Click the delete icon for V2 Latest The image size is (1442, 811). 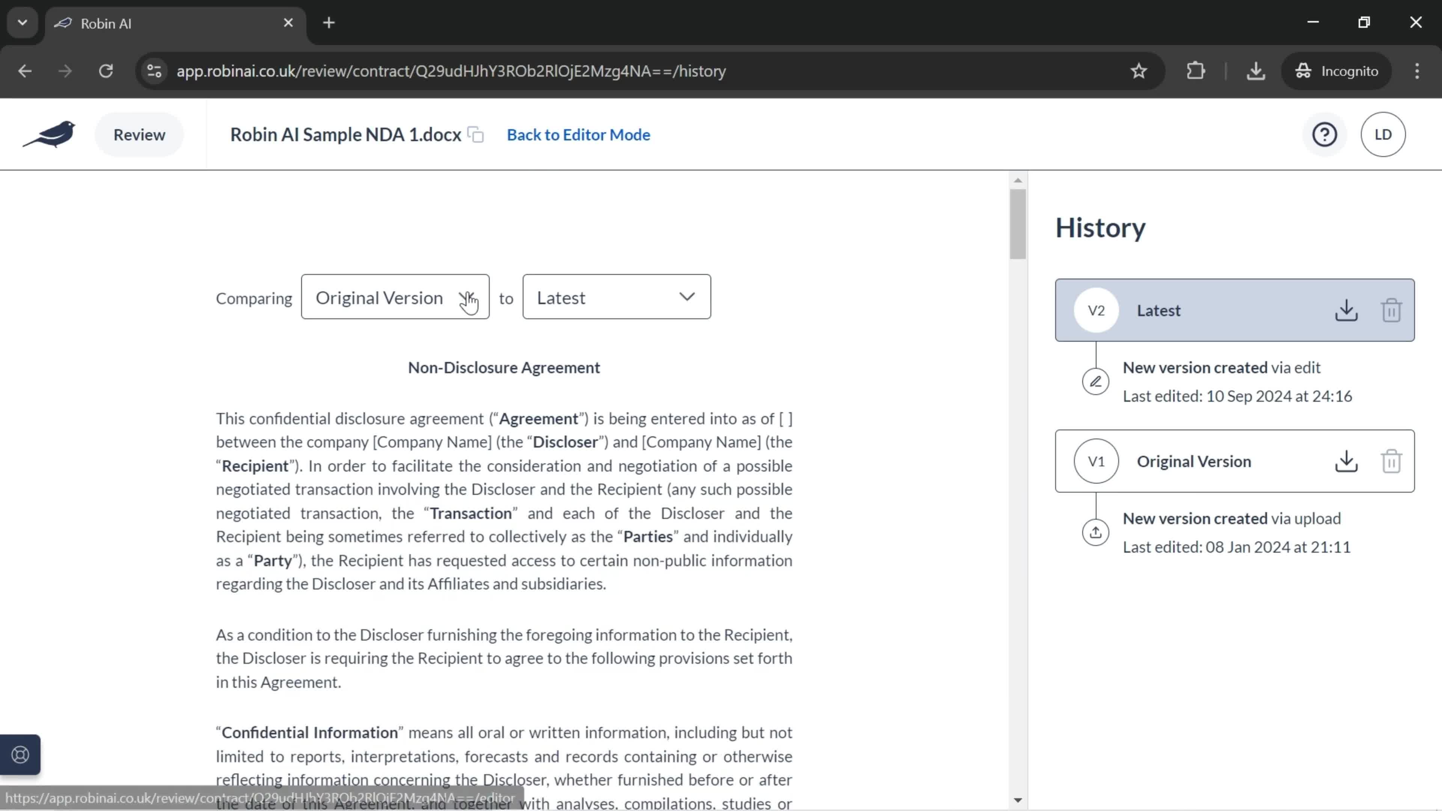pyautogui.click(x=1391, y=310)
